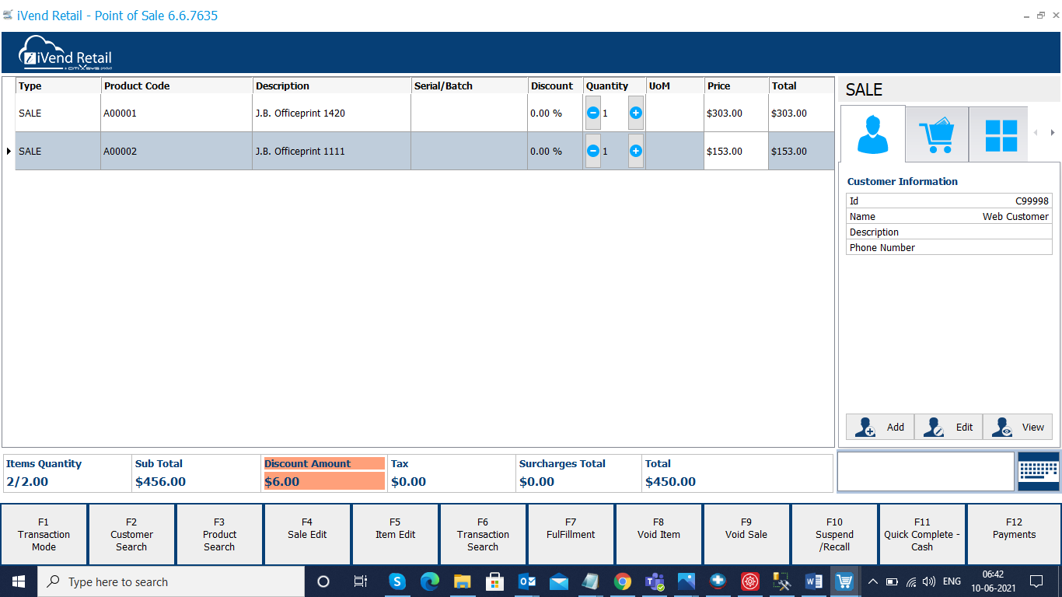1062x597 pixels.
Task: Click the customer Description row
Action: 949,232
